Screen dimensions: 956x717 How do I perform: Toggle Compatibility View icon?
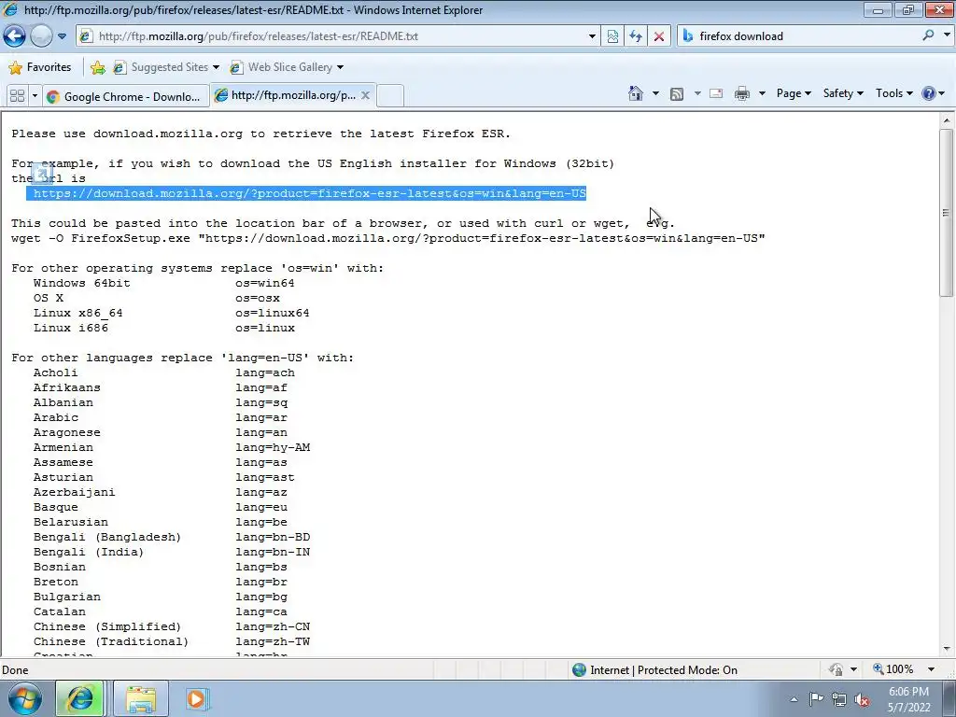[x=612, y=36]
